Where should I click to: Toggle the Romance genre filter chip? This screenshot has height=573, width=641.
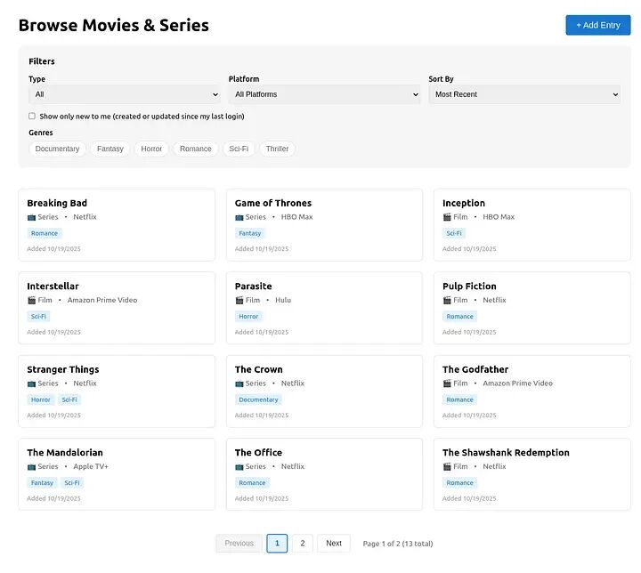(x=195, y=149)
